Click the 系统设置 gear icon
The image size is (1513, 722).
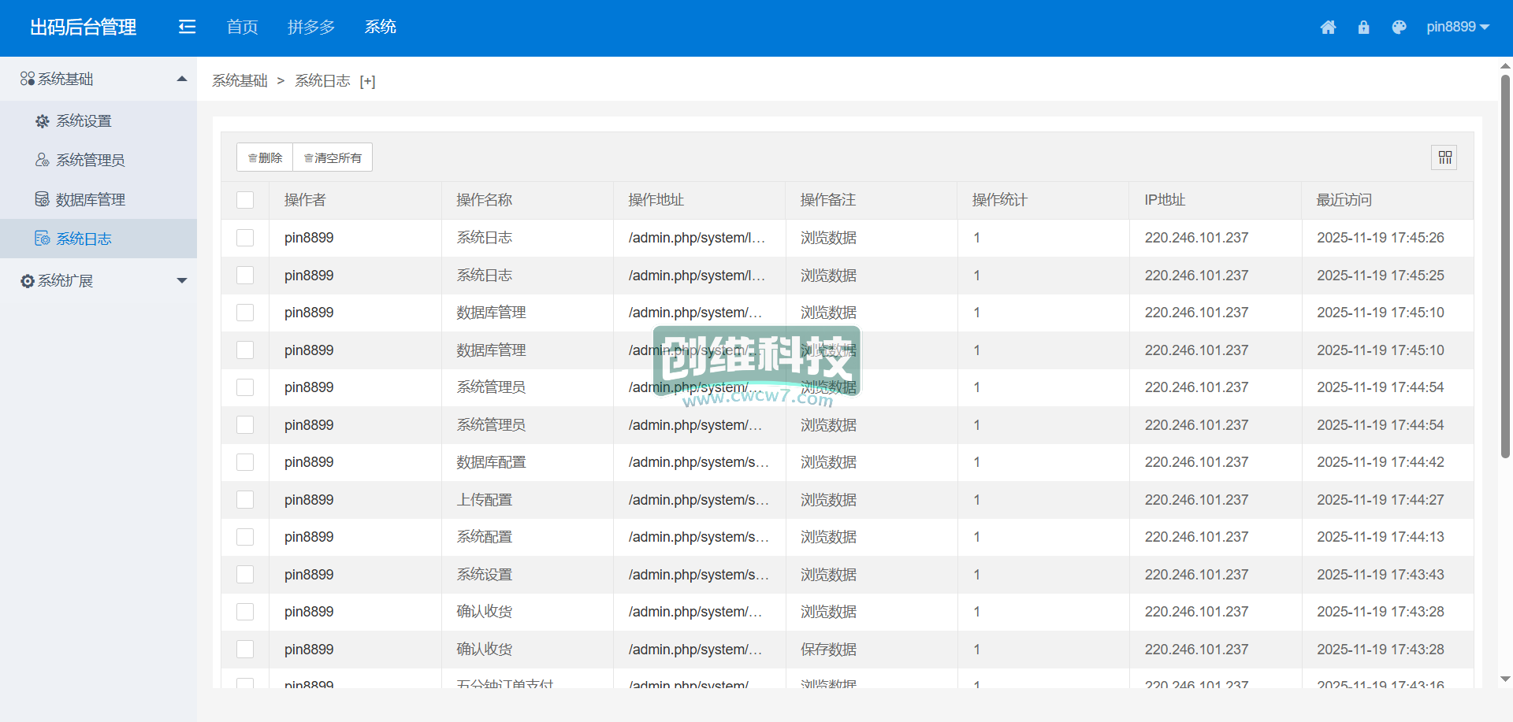[x=43, y=121]
